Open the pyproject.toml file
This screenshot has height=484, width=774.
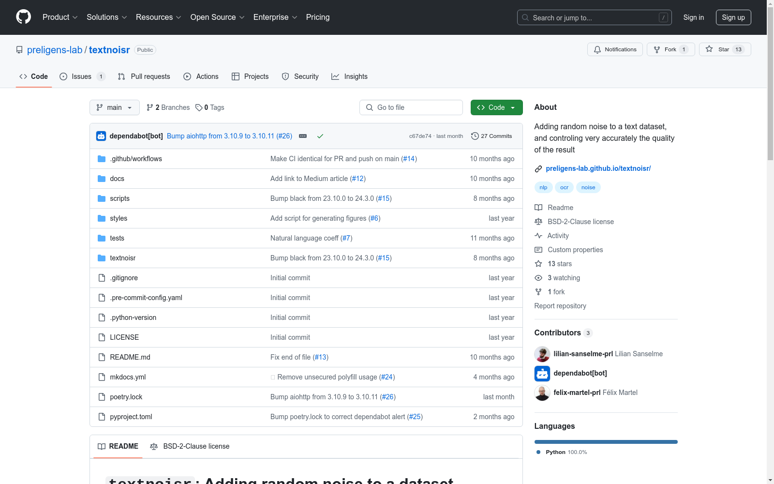(131, 417)
